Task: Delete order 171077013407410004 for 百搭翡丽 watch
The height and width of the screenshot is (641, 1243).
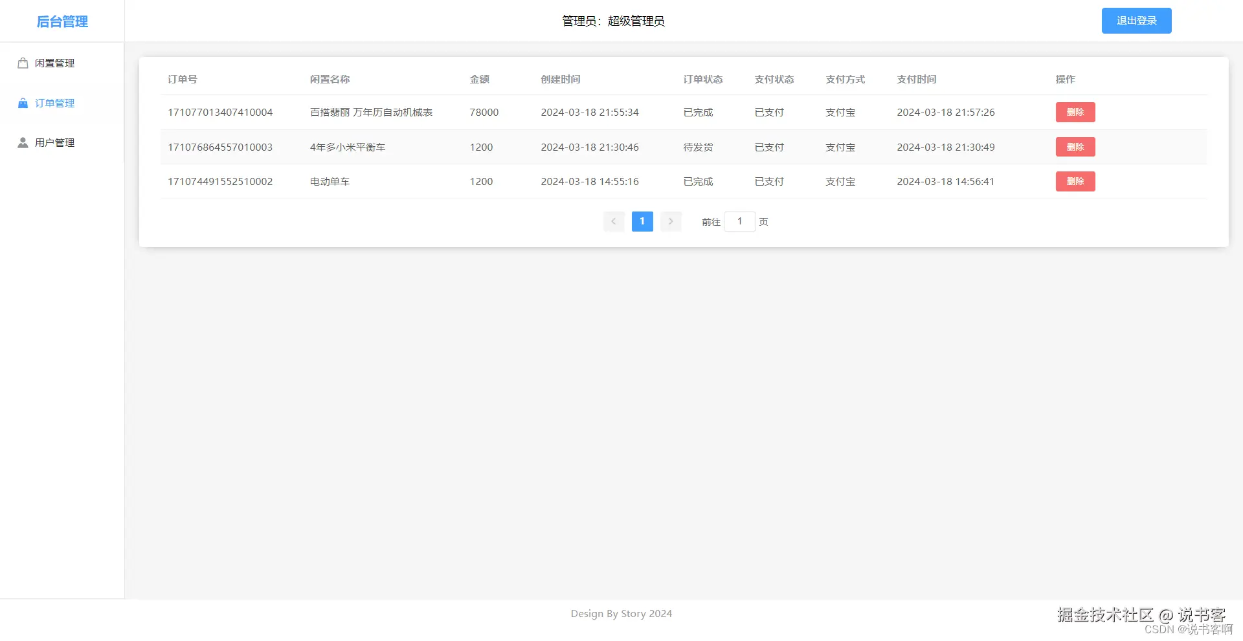Action: pos(1075,112)
